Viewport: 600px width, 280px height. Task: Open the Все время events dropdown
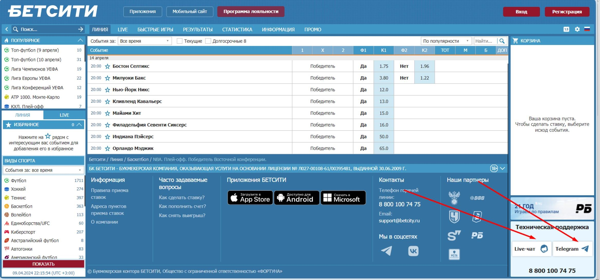point(144,41)
